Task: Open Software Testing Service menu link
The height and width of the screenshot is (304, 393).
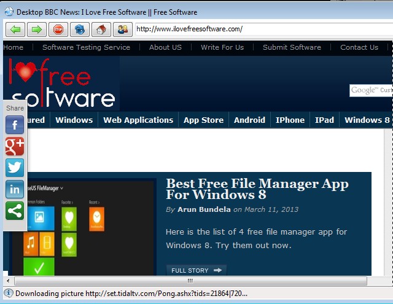Action: pos(86,47)
